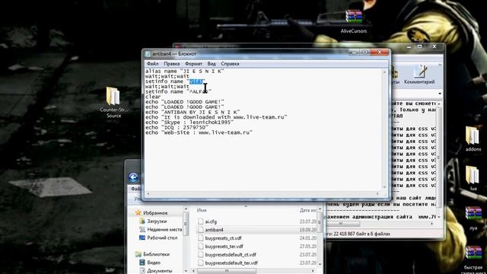The height and width of the screenshot is (274, 487).
Task: Click the Дата column header in Explorer
Action: 307,210
